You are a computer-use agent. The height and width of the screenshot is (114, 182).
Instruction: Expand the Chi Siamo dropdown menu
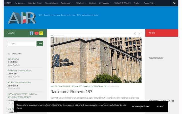point(19,3)
